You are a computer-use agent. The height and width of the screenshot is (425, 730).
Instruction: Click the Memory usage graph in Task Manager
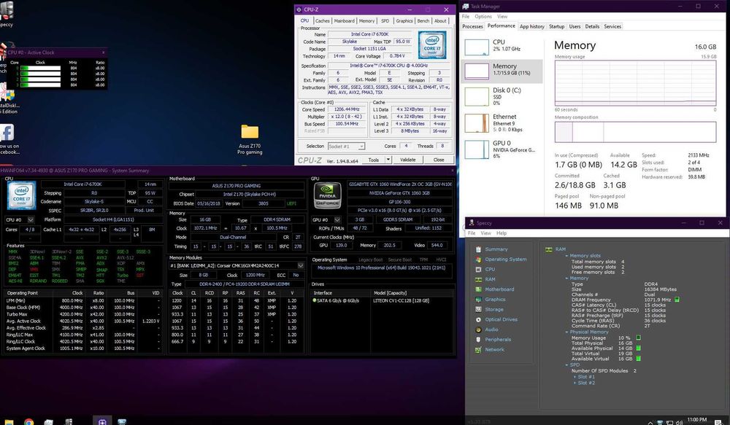pos(635,83)
